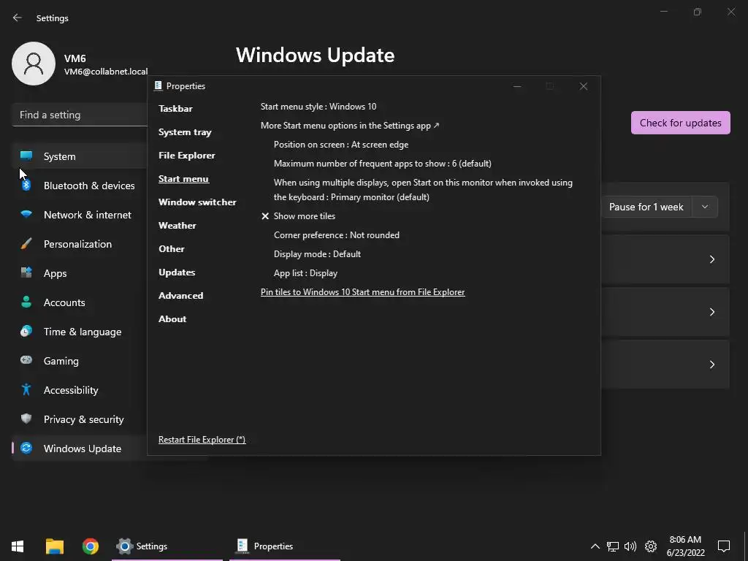Open File Explorer from the taskbar

click(54, 546)
